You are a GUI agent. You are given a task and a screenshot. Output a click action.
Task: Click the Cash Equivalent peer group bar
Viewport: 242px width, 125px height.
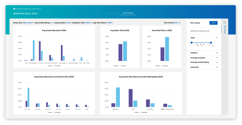[x=34, y=51]
